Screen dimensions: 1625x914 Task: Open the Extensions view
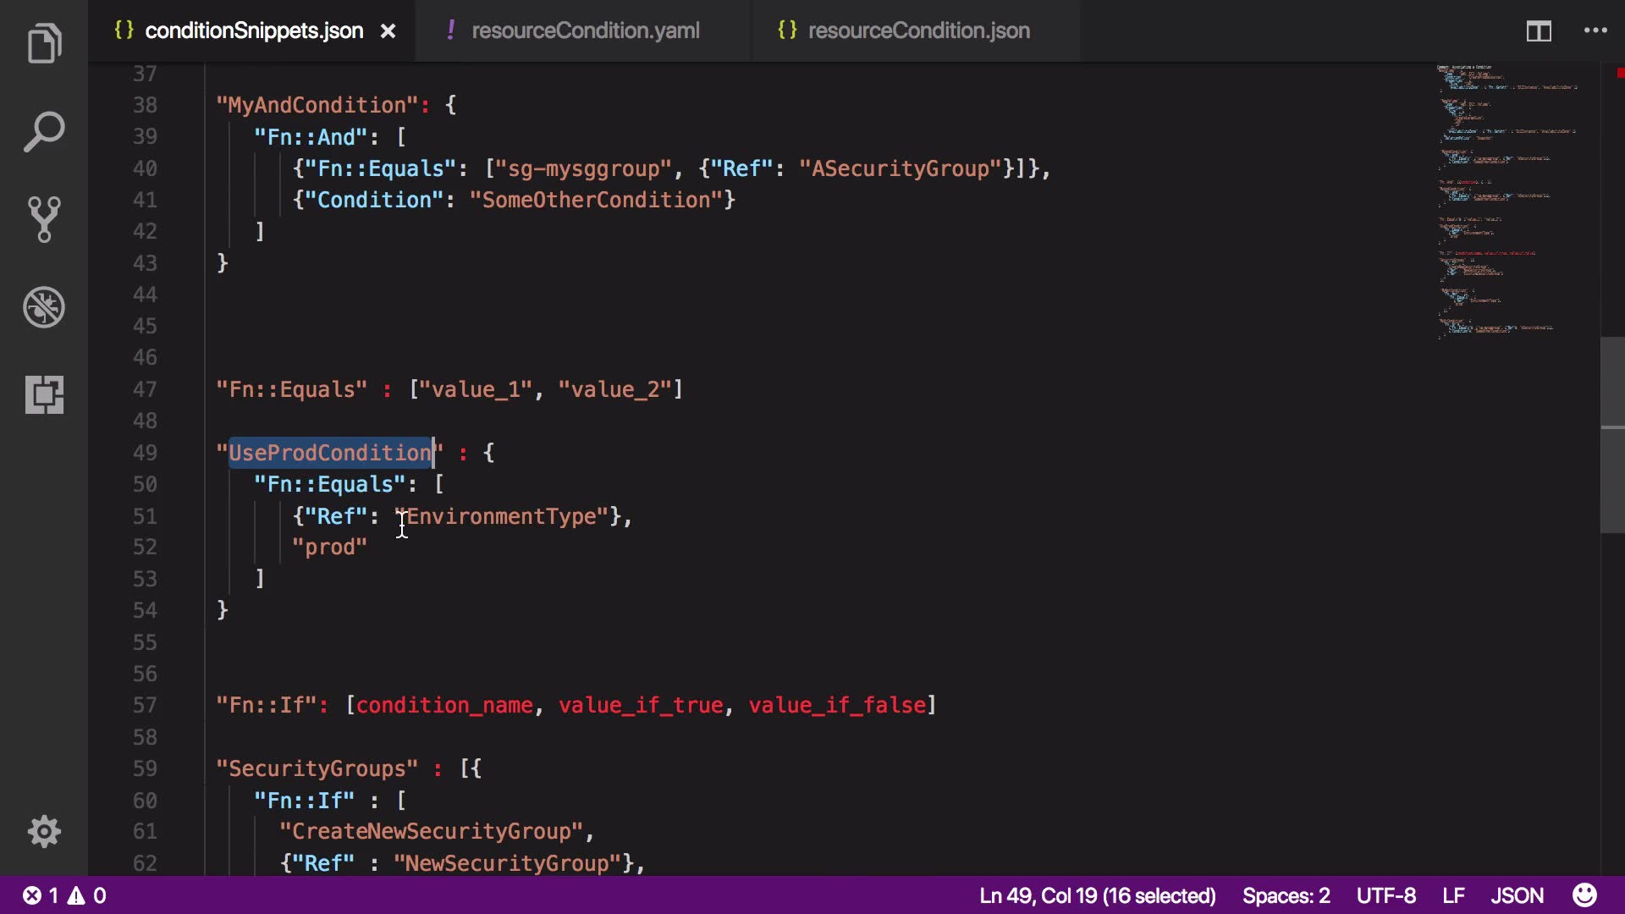pos(44,394)
